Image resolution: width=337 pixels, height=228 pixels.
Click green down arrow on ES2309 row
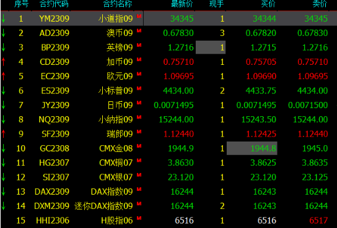point(3,91)
